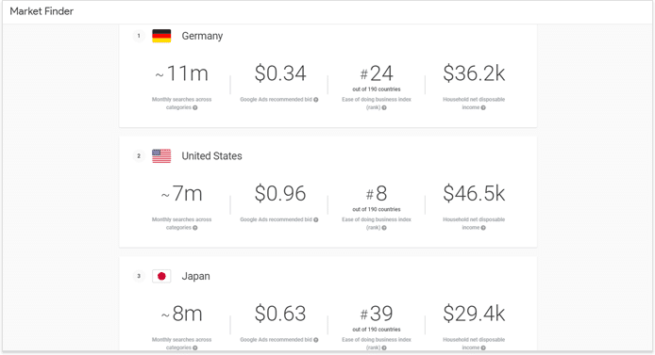Click the Japan flag icon

161,276
